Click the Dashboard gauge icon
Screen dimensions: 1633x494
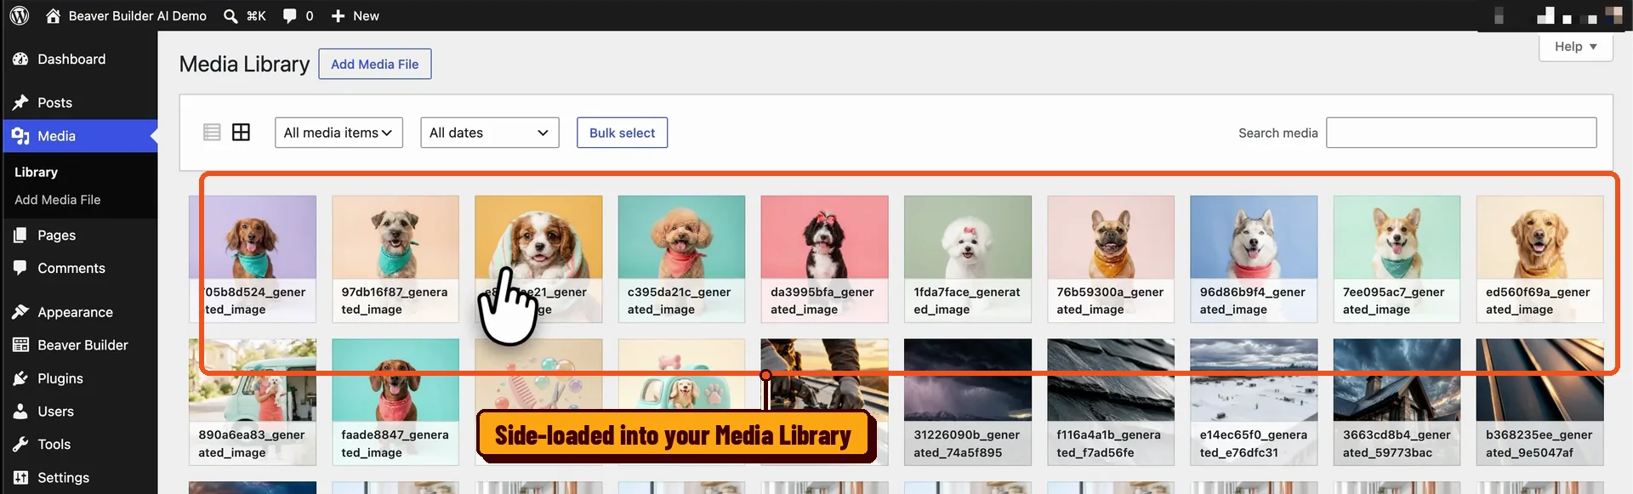[x=20, y=59]
